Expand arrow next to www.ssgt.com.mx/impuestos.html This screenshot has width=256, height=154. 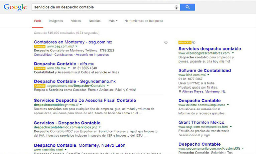pos(231,127)
